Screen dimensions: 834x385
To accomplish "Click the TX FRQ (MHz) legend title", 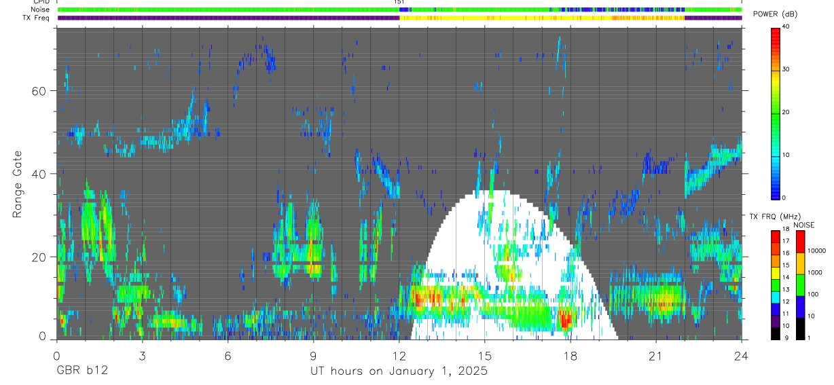I will (774, 216).
